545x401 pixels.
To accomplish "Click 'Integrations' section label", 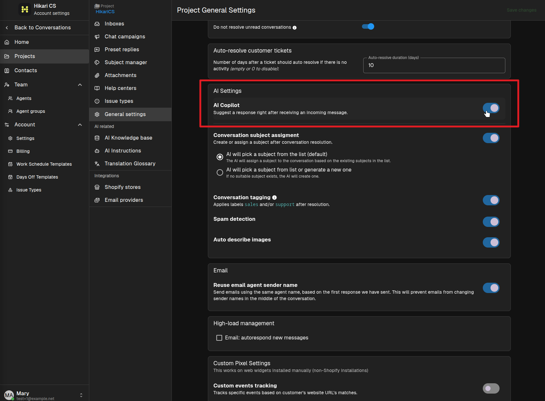I will click(107, 176).
